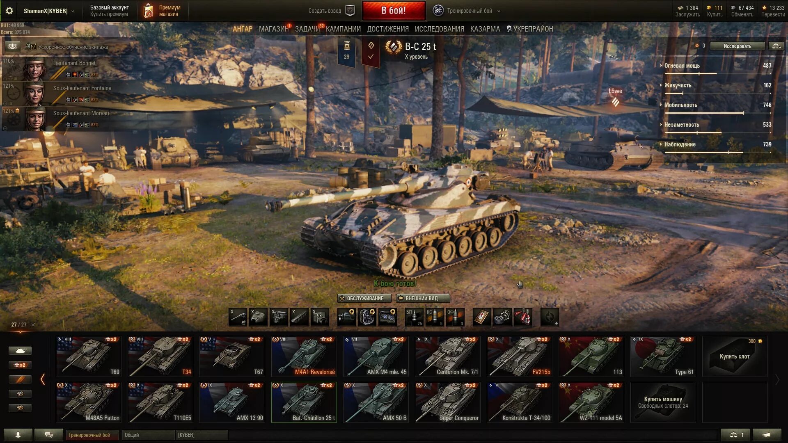Open the fire extinguisher consumable slot
The height and width of the screenshot is (443, 788).
coord(523,317)
